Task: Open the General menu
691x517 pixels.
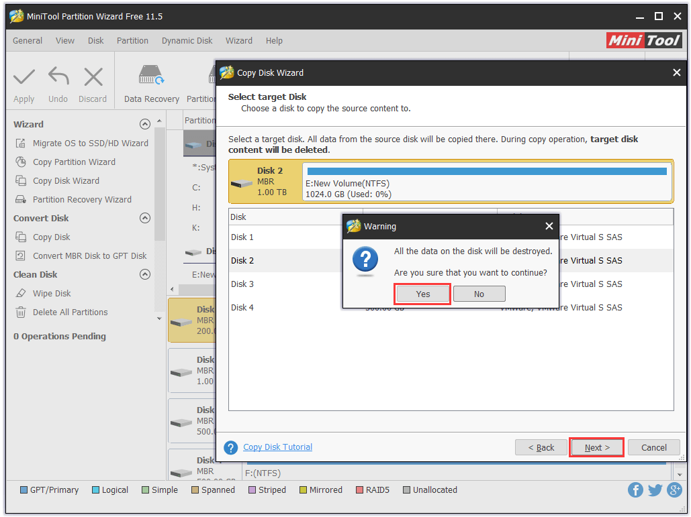Action: point(28,40)
